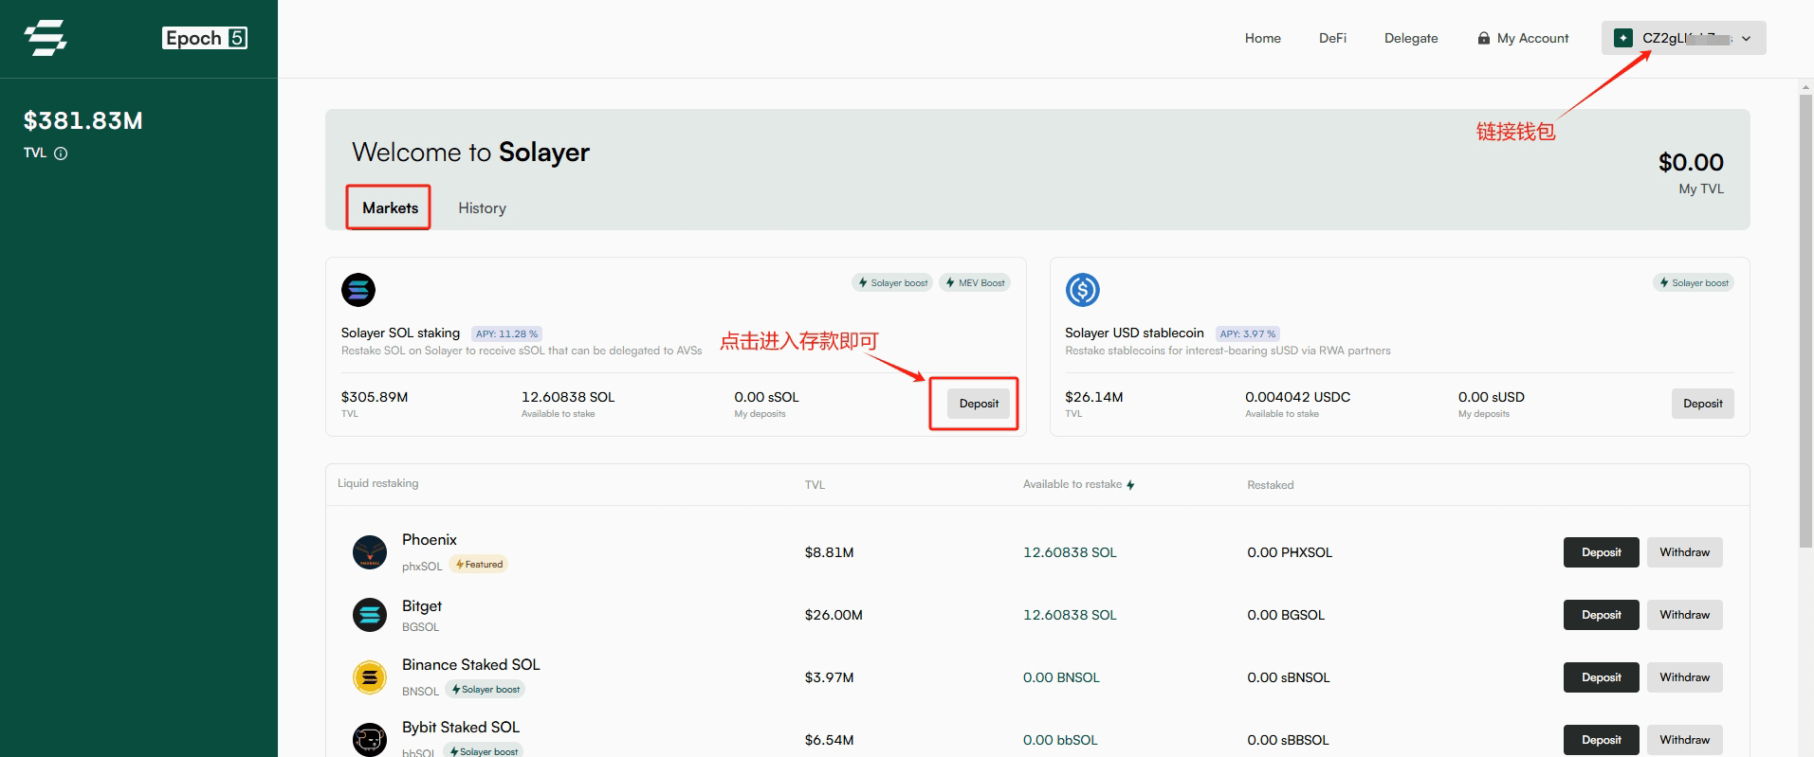Deposit into Solayer USD stablecoin

(x=1702, y=404)
